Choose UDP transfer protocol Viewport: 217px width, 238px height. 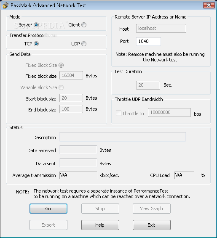tap(84, 44)
